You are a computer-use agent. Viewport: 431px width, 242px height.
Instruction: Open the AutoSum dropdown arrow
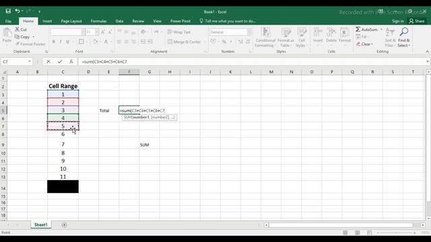381,30
